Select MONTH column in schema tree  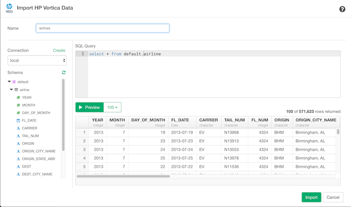28,105
